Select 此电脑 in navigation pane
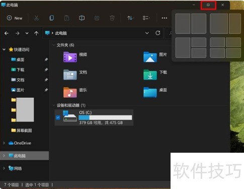This screenshot has height=189, width=244. 17,156
